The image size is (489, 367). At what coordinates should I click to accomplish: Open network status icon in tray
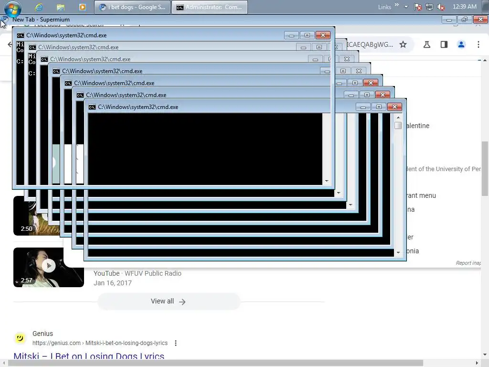pyautogui.click(x=429, y=7)
